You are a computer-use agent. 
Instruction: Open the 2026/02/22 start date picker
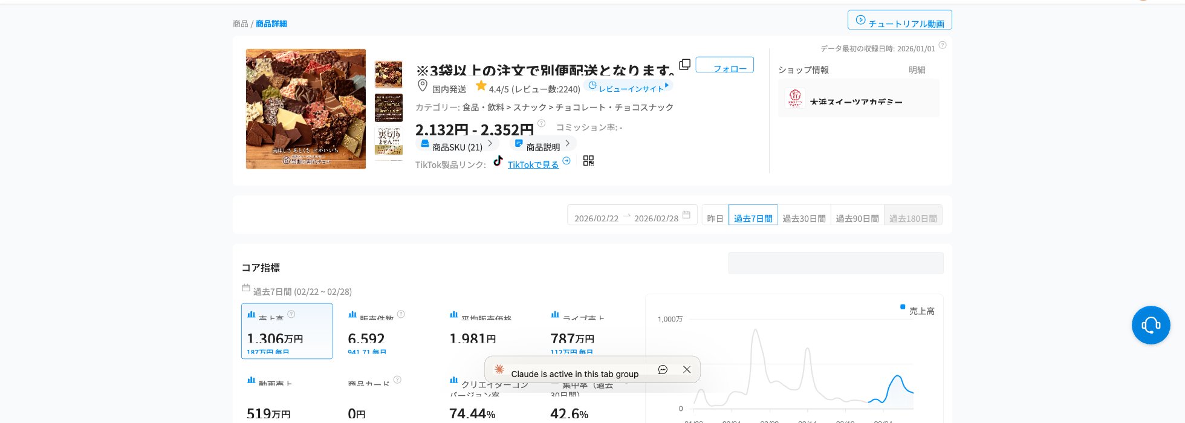pos(596,218)
